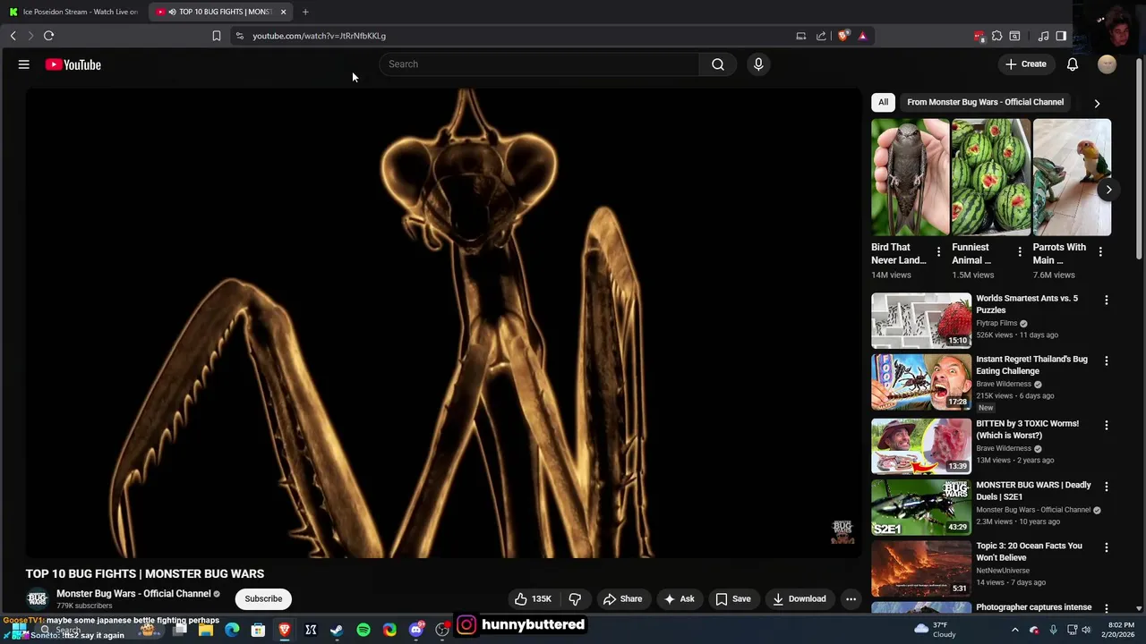The width and height of the screenshot is (1146, 644).
Task: Open options for Instant Regret bug eating video
Action: pyautogui.click(x=1106, y=361)
